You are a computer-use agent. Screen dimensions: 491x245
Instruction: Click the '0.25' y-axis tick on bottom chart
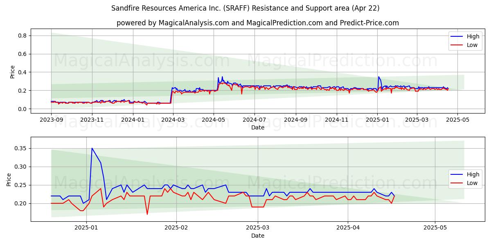[20, 185]
